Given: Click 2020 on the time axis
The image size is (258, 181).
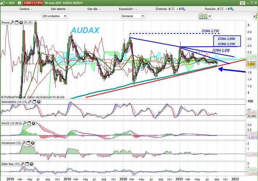Looking at the screenshot, I should [123, 179].
